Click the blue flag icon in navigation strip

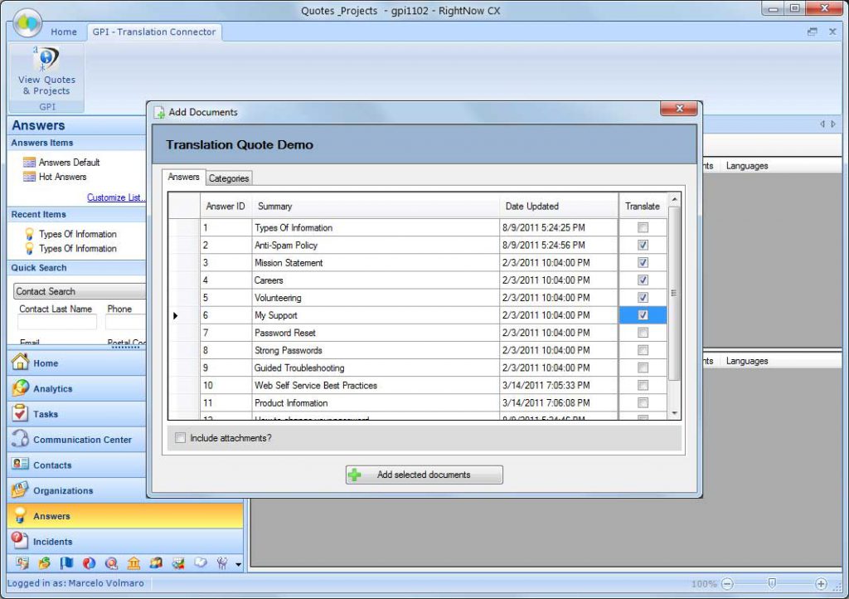pyautogui.click(x=66, y=563)
